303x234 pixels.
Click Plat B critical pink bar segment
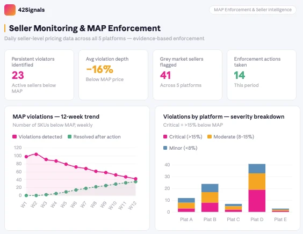[210, 207]
